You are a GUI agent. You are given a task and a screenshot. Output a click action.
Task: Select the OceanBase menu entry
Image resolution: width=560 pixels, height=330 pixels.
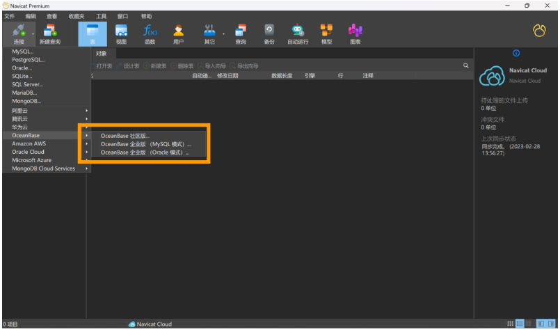(x=47, y=136)
